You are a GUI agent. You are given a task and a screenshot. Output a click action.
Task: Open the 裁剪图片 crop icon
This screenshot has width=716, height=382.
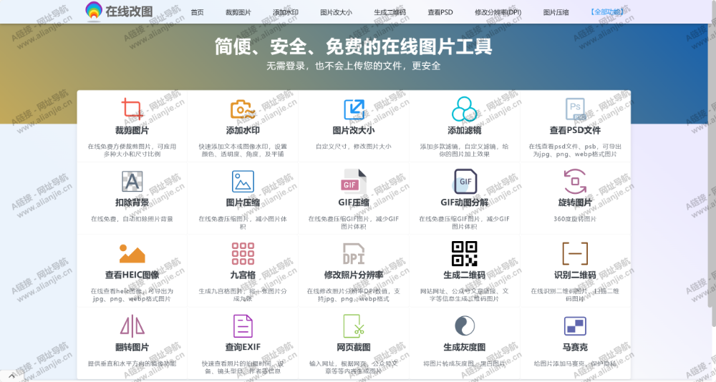point(132,109)
